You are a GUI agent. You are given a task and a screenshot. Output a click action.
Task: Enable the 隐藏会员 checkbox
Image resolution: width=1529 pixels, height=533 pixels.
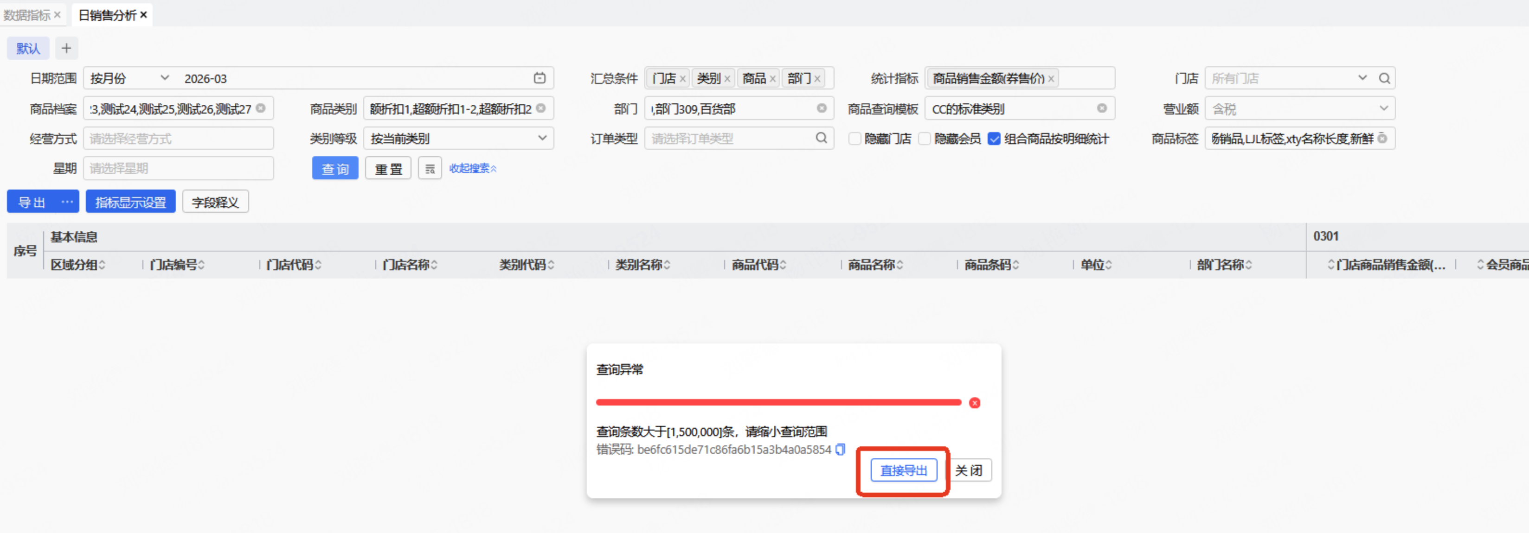click(924, 139)
